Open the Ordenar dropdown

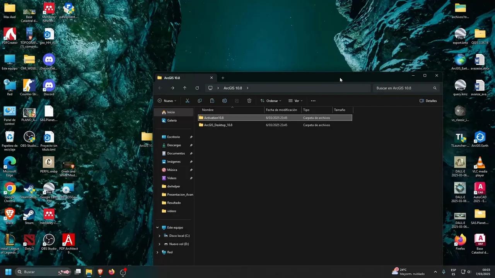[272, 101]
